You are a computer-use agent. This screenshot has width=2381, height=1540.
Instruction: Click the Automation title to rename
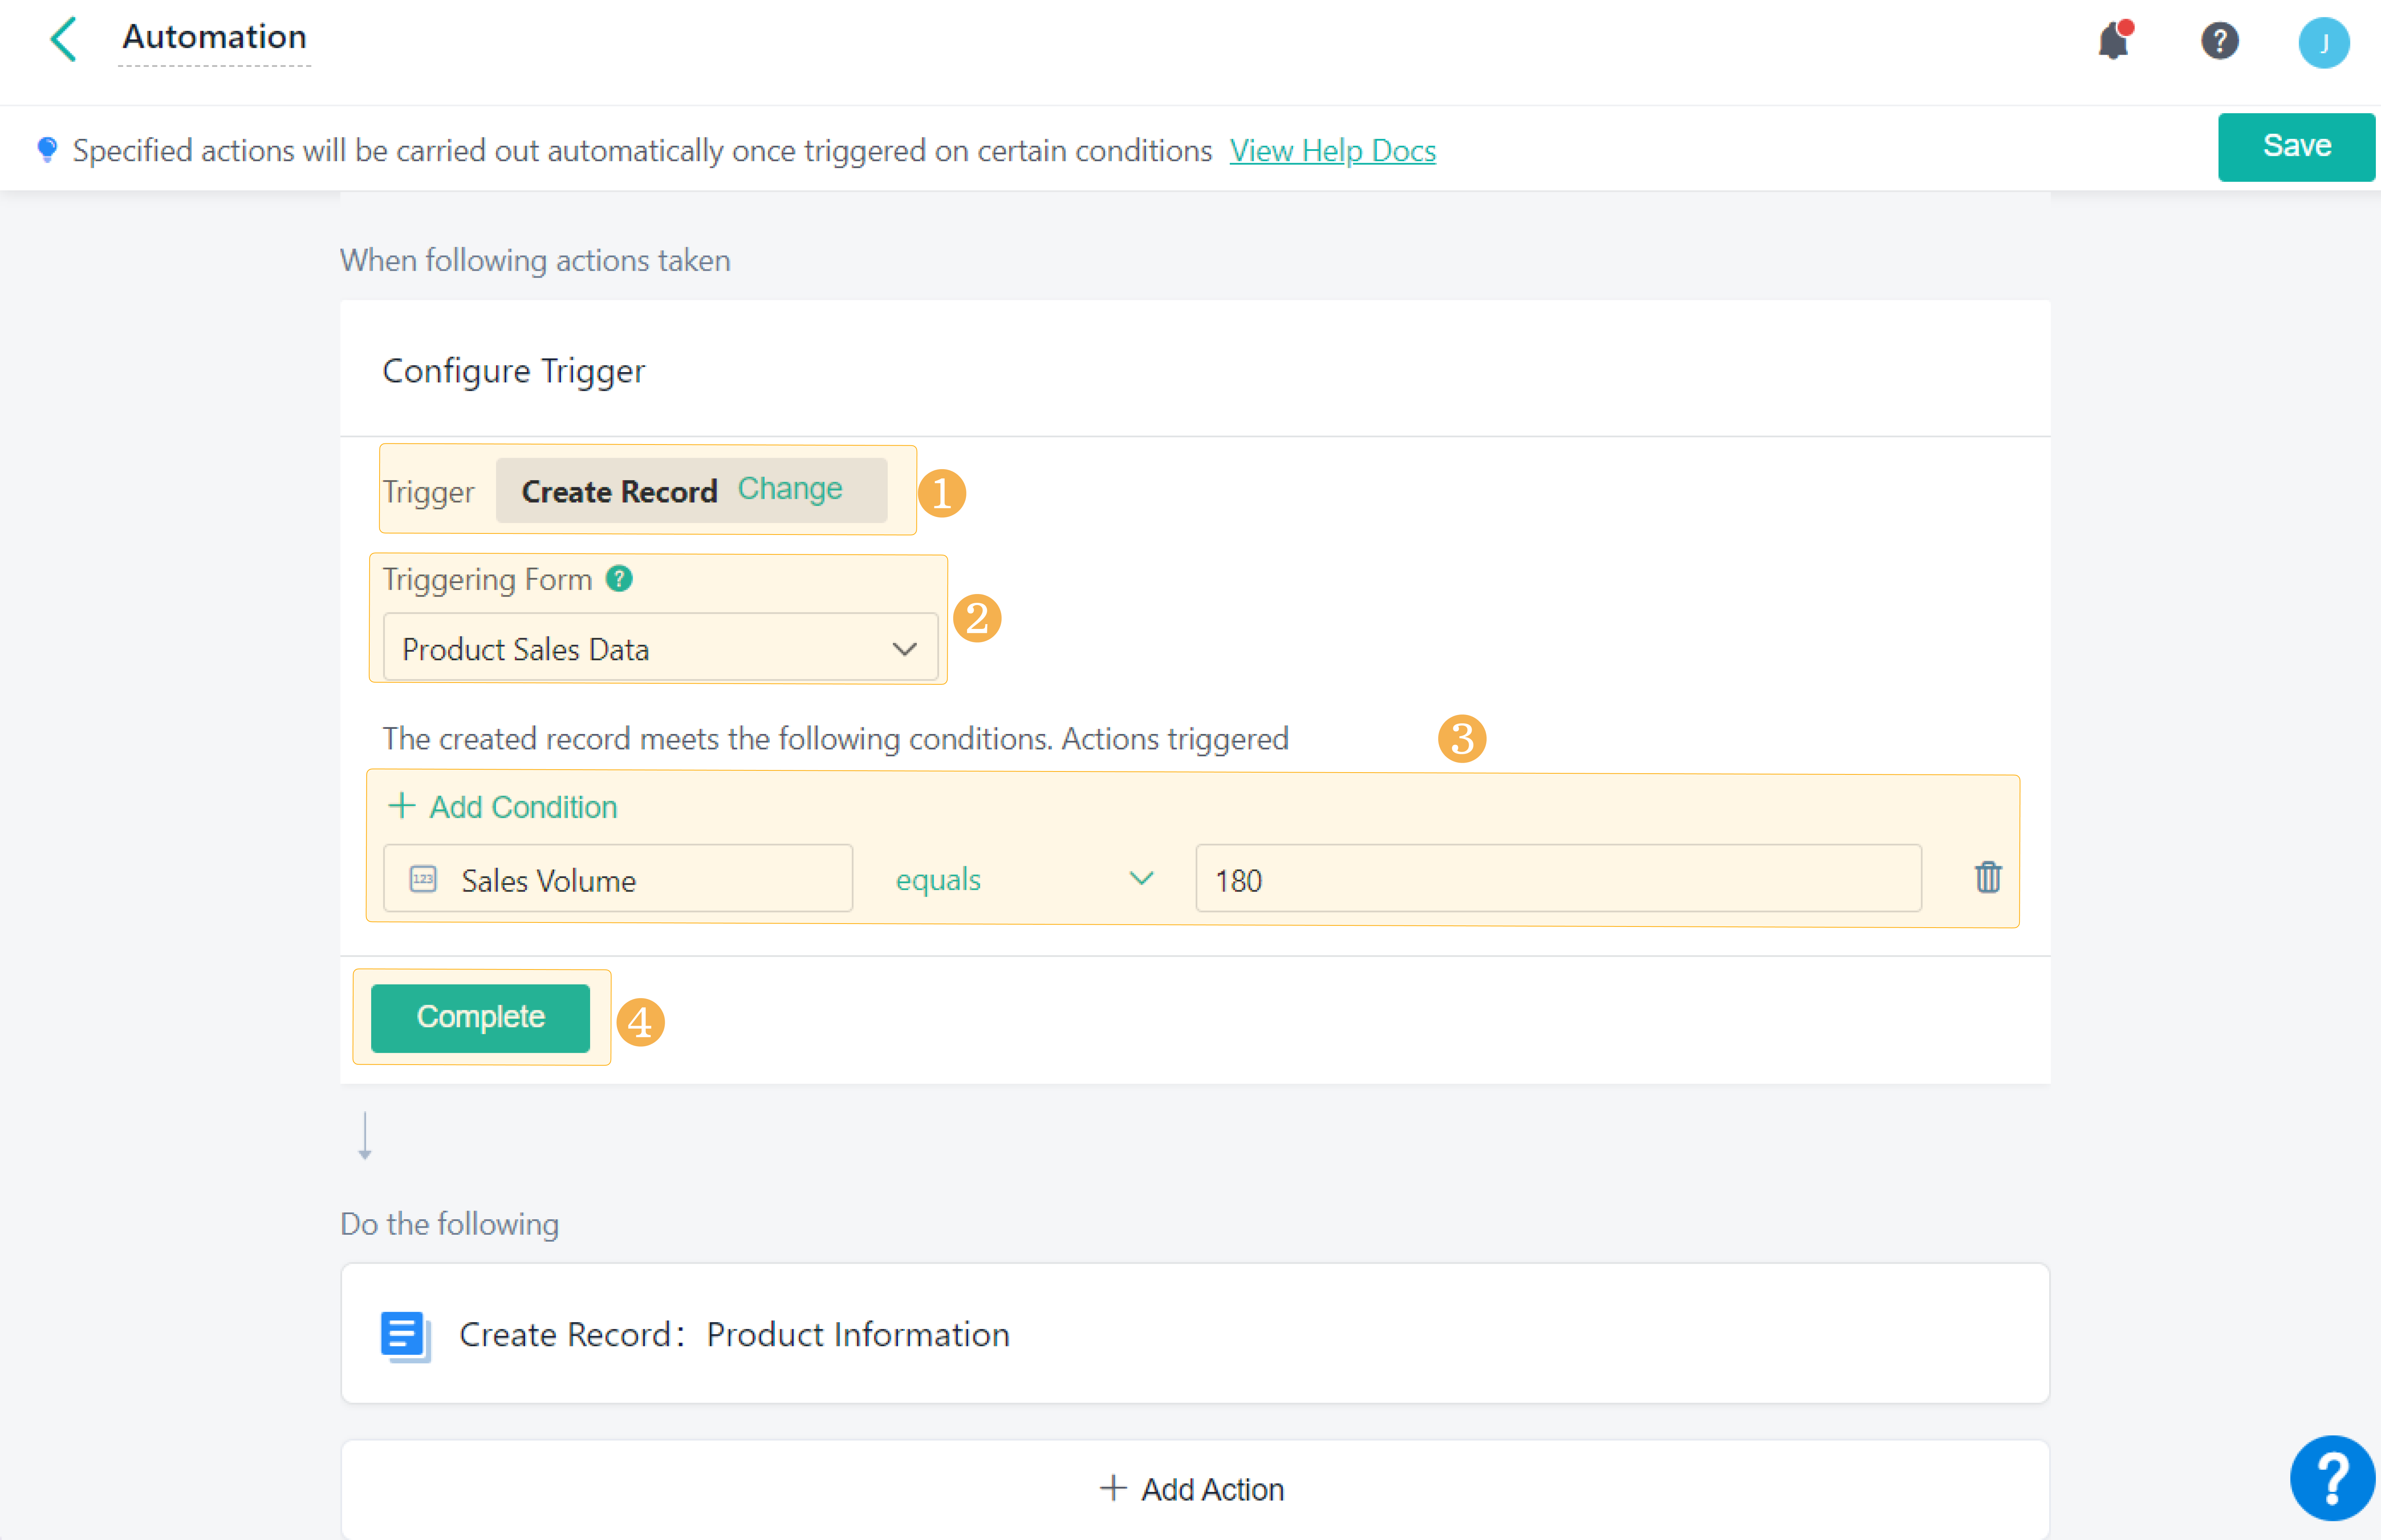click(x=214, y=38)
